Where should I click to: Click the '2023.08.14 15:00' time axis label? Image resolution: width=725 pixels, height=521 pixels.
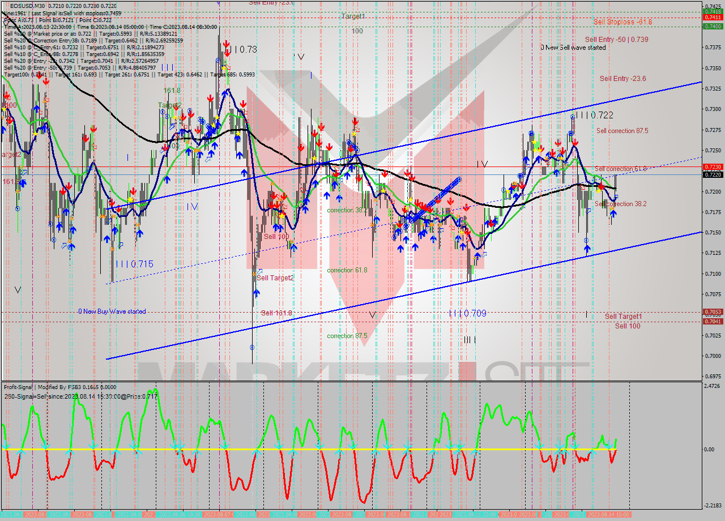[x=608, y=514]
